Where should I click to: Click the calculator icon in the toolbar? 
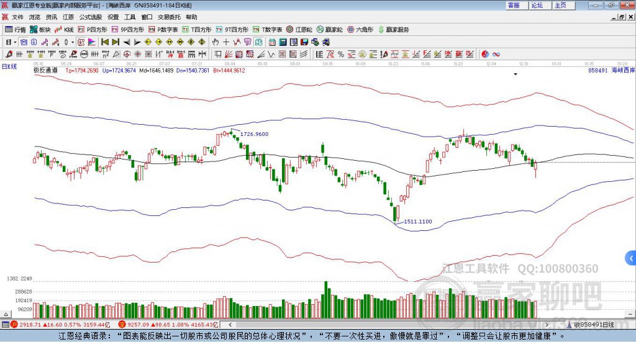coord(283,42)
